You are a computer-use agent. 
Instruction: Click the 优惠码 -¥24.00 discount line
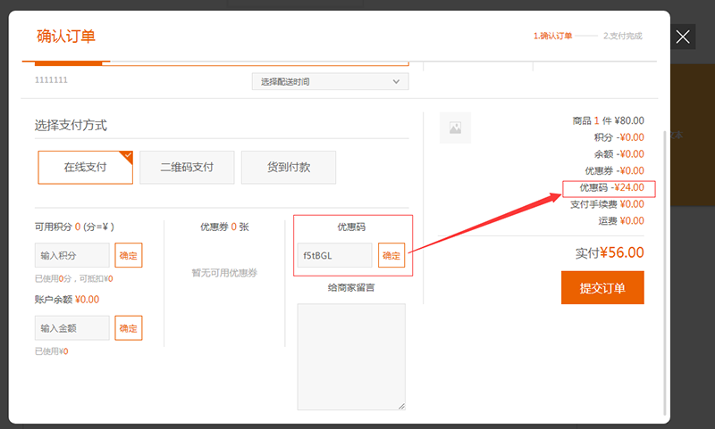click(x=609, y=188)
